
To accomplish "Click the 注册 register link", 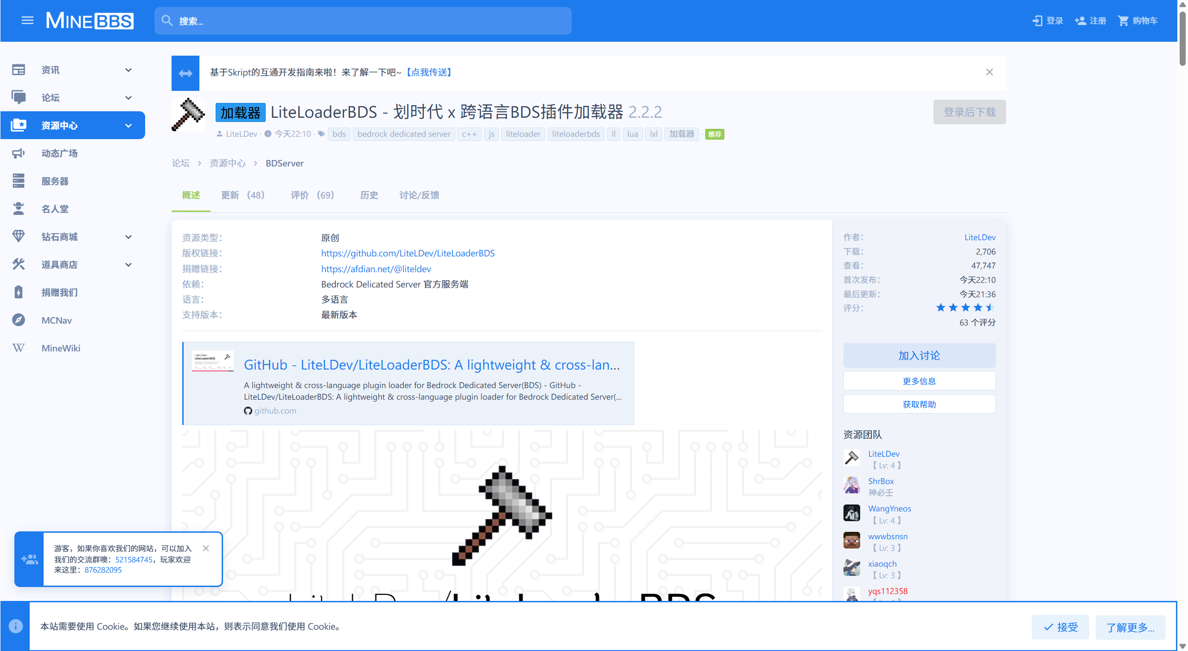I will 1091,21.
